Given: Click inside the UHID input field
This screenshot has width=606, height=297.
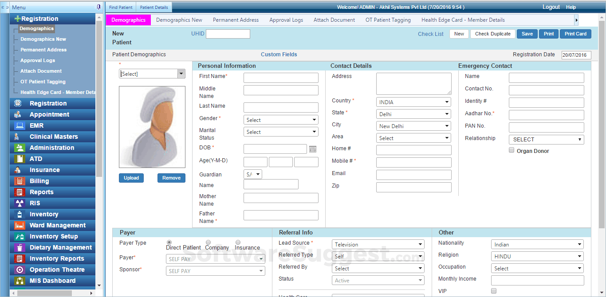Looking at the screenshot, I should tap(228, 34).
